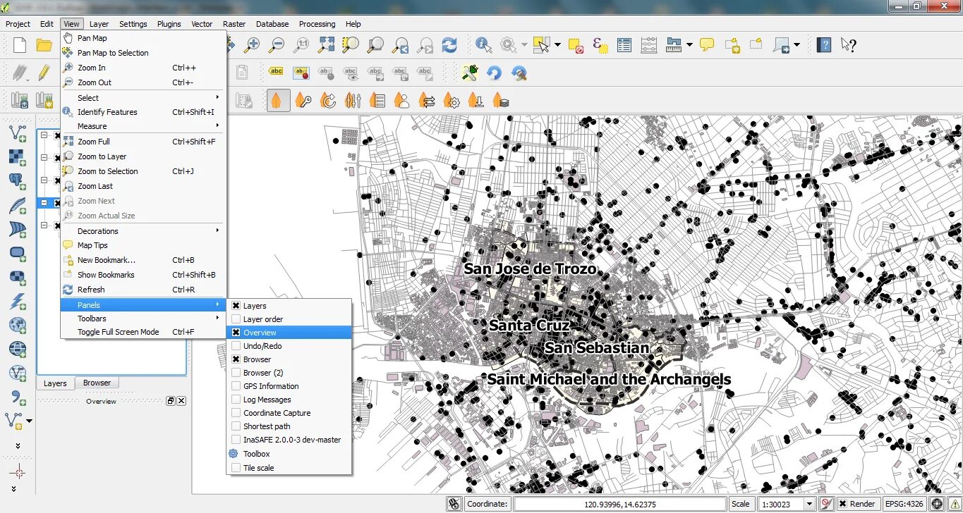The height and width of the screenshot is (513, 963).
Task: Click the Map Tips speech bubble toolbar icon
Action: pyautogui.click(x=707, y=45)
